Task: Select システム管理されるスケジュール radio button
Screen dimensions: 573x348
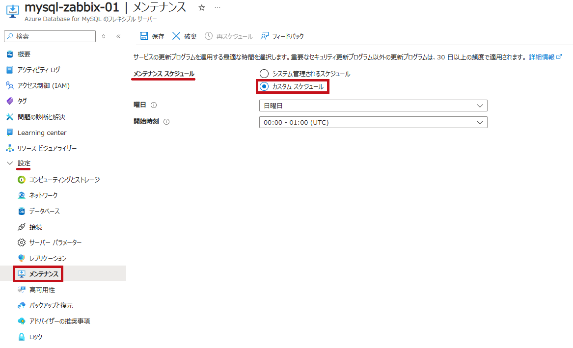Action: (x=264, y=74)
